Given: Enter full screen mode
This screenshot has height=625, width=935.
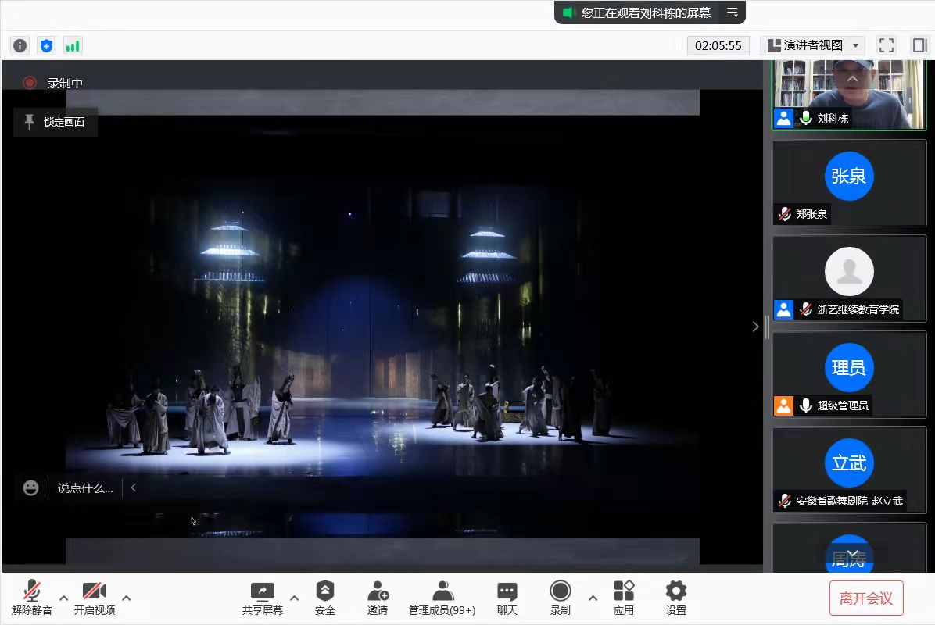Looking at the screenshot, I should [886, 45].
